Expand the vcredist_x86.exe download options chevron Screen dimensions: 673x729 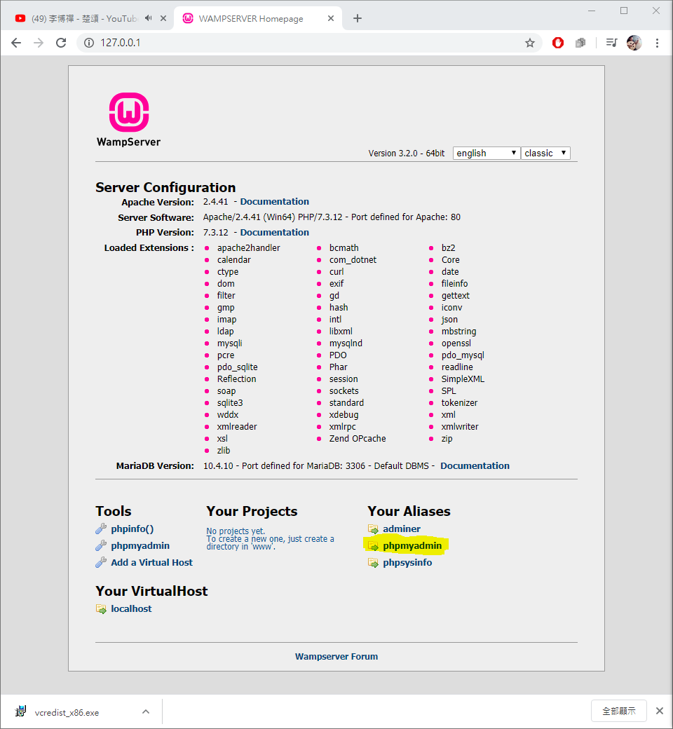(146, 711)
